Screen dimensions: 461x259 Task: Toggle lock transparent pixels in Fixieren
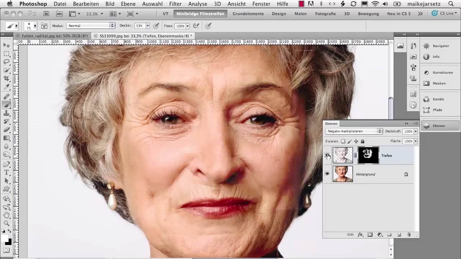tap(343, 141)
